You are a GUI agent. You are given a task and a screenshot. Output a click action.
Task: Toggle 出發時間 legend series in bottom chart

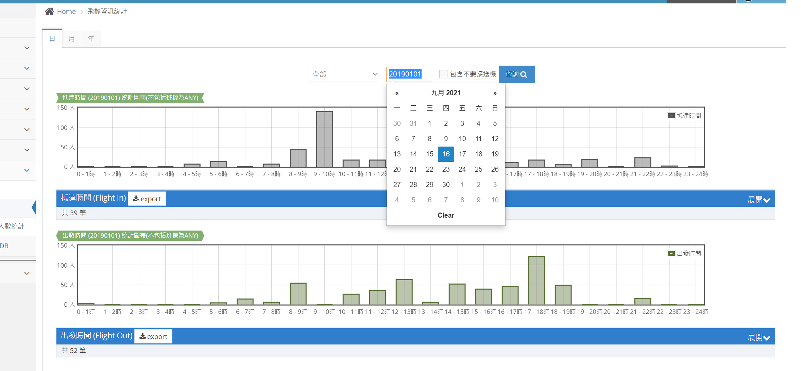684,253
